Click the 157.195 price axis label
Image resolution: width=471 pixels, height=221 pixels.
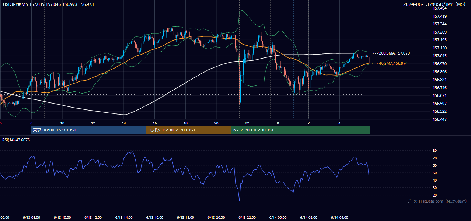click(x=440, y=40)
